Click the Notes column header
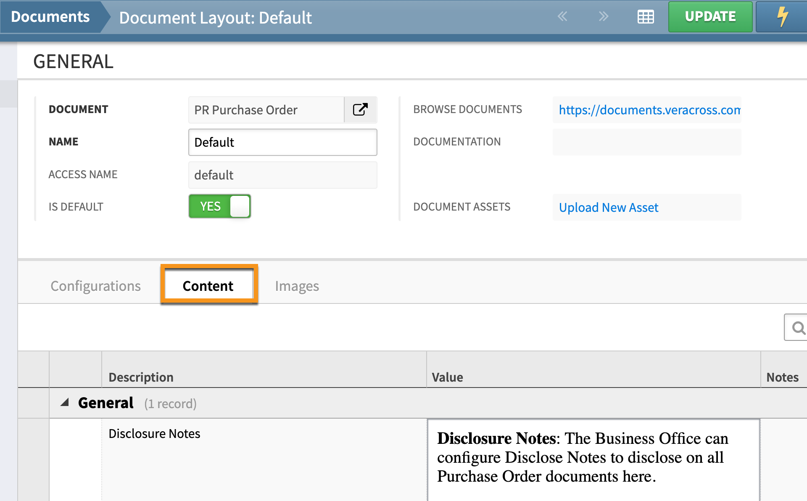 coord(783,377)
